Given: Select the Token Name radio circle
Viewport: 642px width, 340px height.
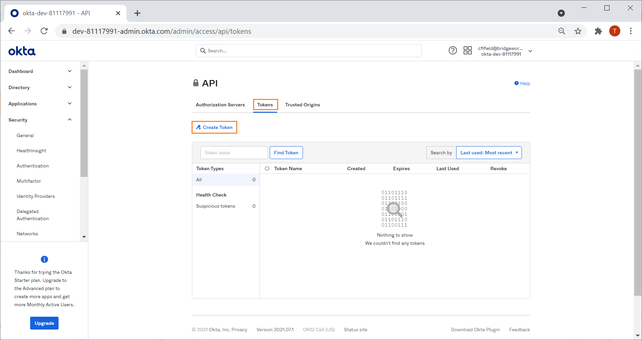Looking at the screenshot, I should click(267, 168).
